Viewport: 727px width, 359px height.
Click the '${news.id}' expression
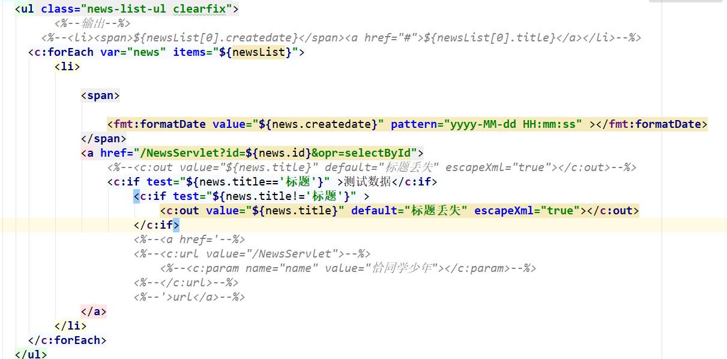point(279,153)
